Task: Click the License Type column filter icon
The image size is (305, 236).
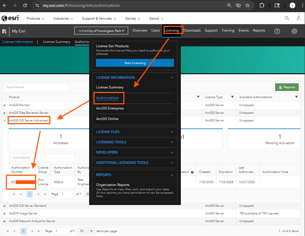Action: (x=232, y=97)
